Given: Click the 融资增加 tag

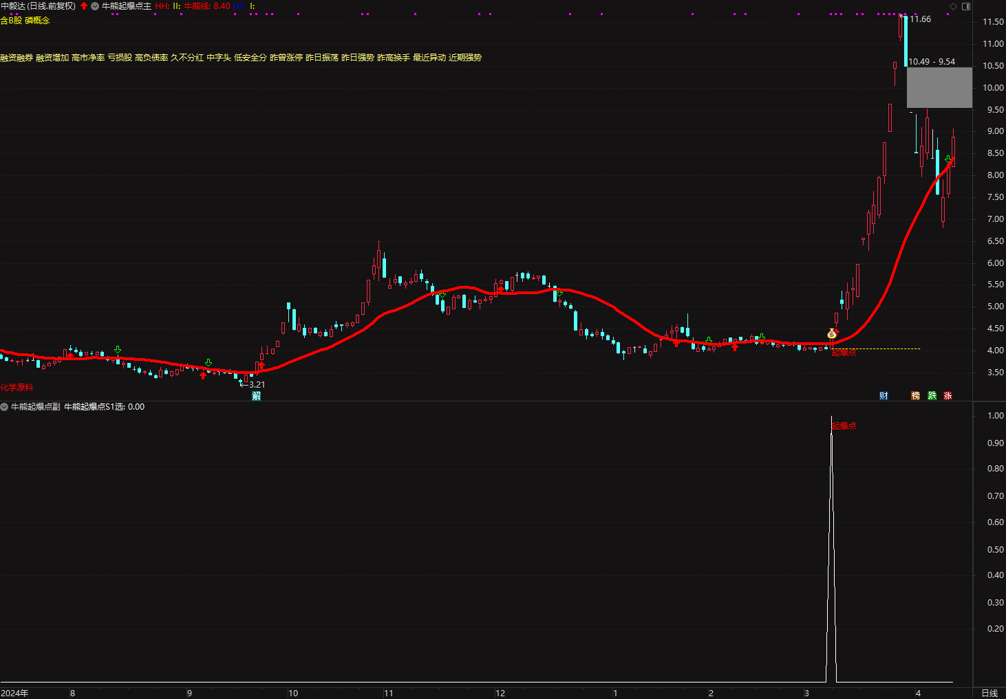Looking at the screenshot, I should (x=52, y=58).
